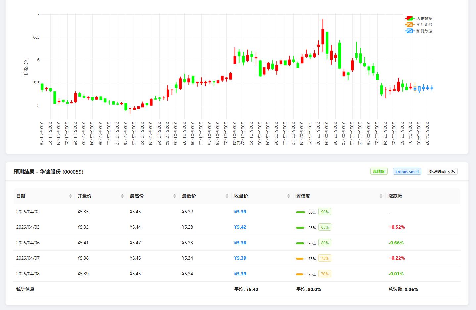Toggle the 预测数据 legend series
The height and width of the screenshot is (310, 476).
pyautogui.click(x=418, y=31)
